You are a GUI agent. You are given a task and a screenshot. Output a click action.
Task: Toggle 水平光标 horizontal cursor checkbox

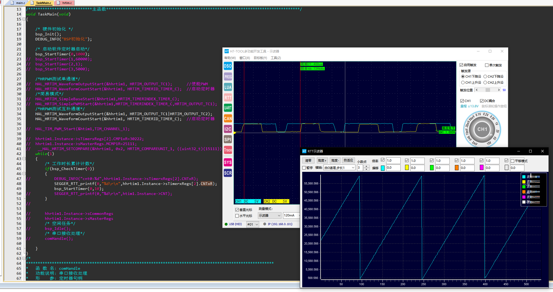click(237, 216)
